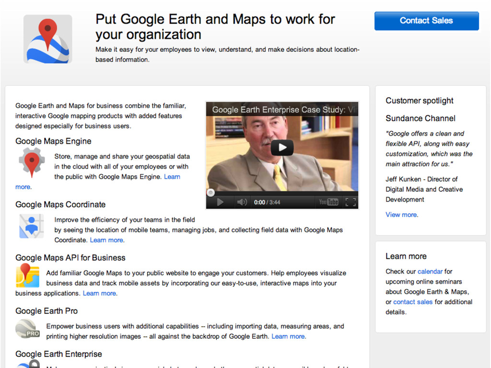491x368 pixels.
Task: Click the Google Maps Engine heading
Action: coord(54,141)
